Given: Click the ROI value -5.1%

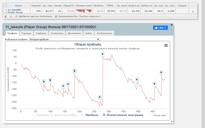Looking at the screenshot, I should [x=70, y=11].
